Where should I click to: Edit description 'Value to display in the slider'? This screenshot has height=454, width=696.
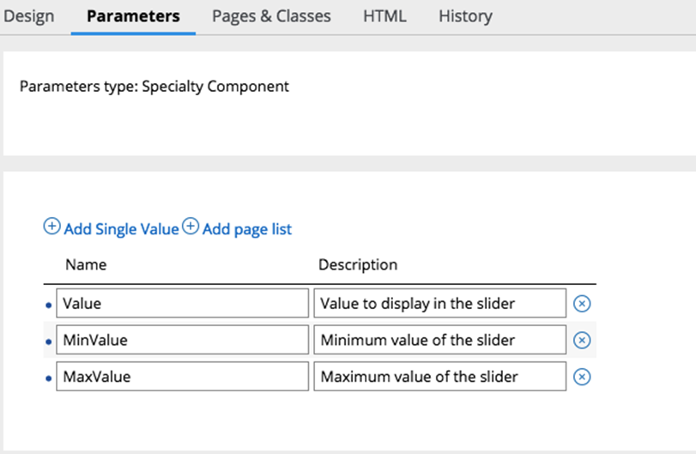click(x=440, y=303)
